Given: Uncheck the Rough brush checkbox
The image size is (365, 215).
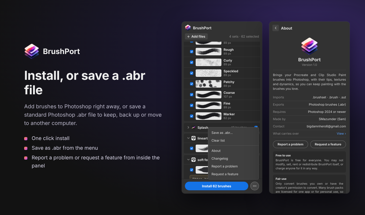Looking at the screenshot, I should (192, 52).
